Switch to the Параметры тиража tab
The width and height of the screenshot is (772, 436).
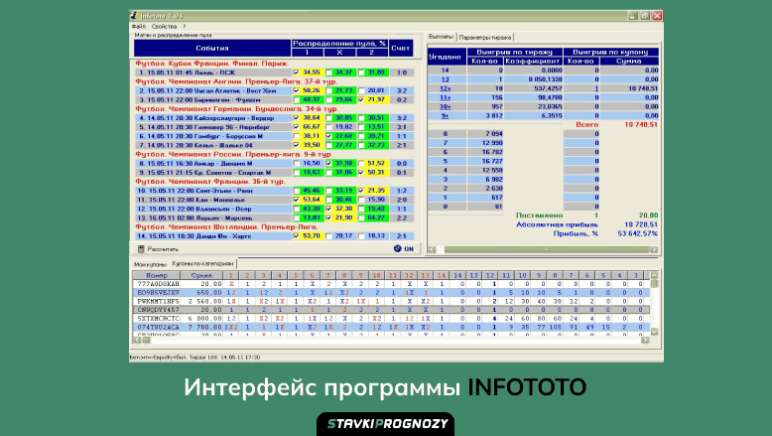pyautogui.click(x=486, y=37)
